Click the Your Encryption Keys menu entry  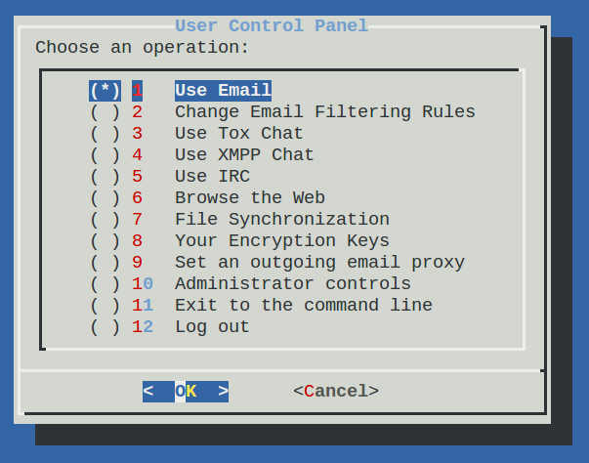[282, 240]
